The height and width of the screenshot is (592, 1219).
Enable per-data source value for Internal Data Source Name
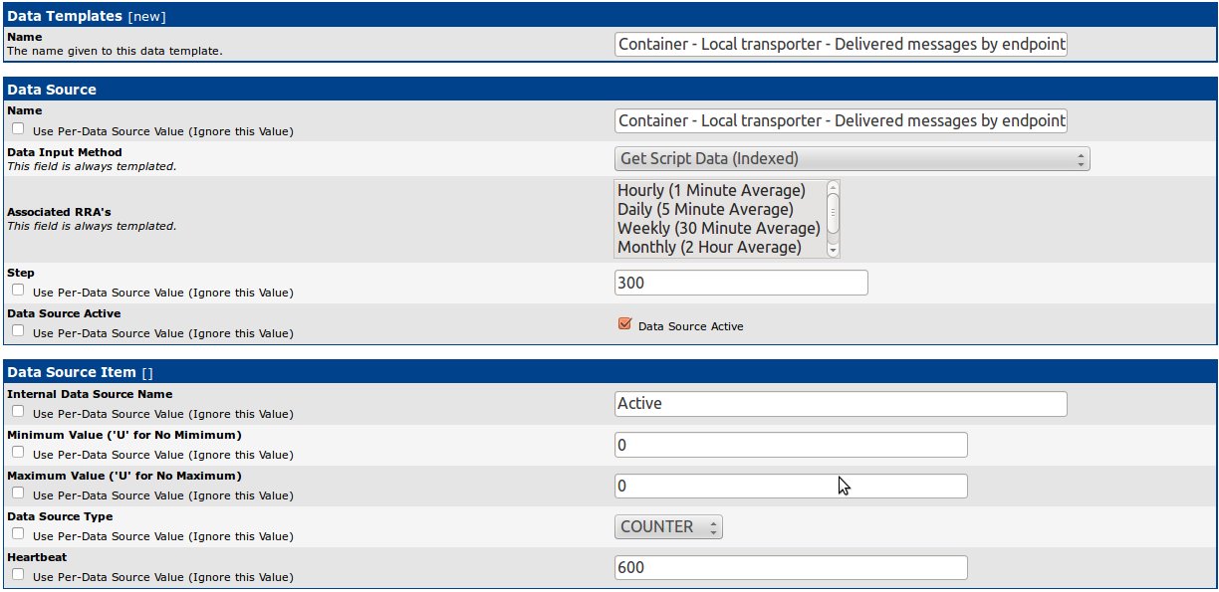pyautogui.click(x=18, y=412)
